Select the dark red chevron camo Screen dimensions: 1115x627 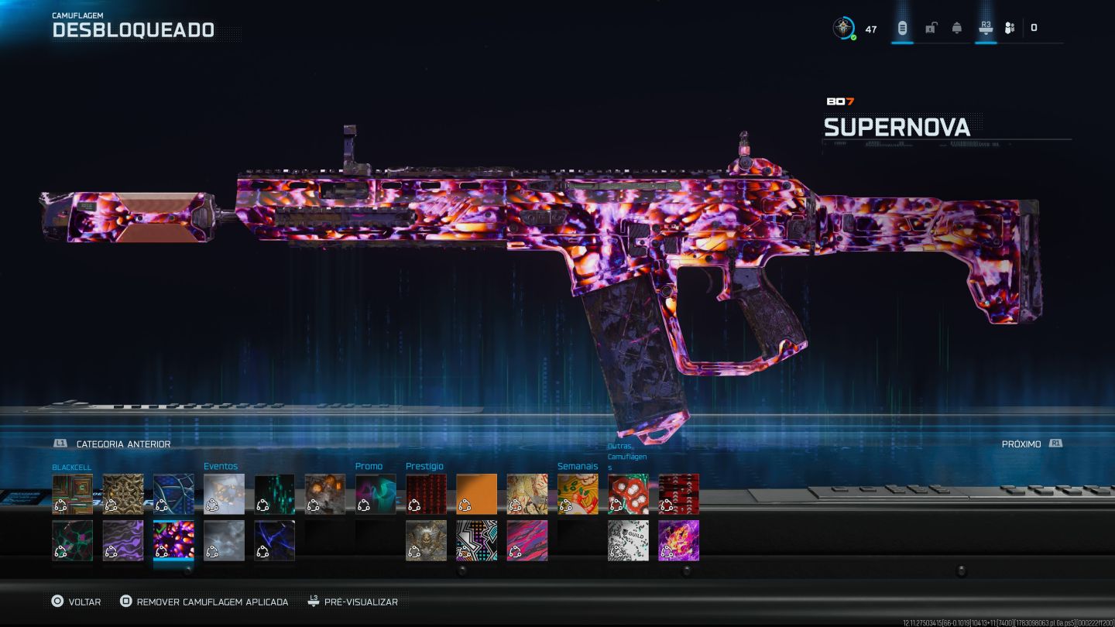click(x=678, y=494)
